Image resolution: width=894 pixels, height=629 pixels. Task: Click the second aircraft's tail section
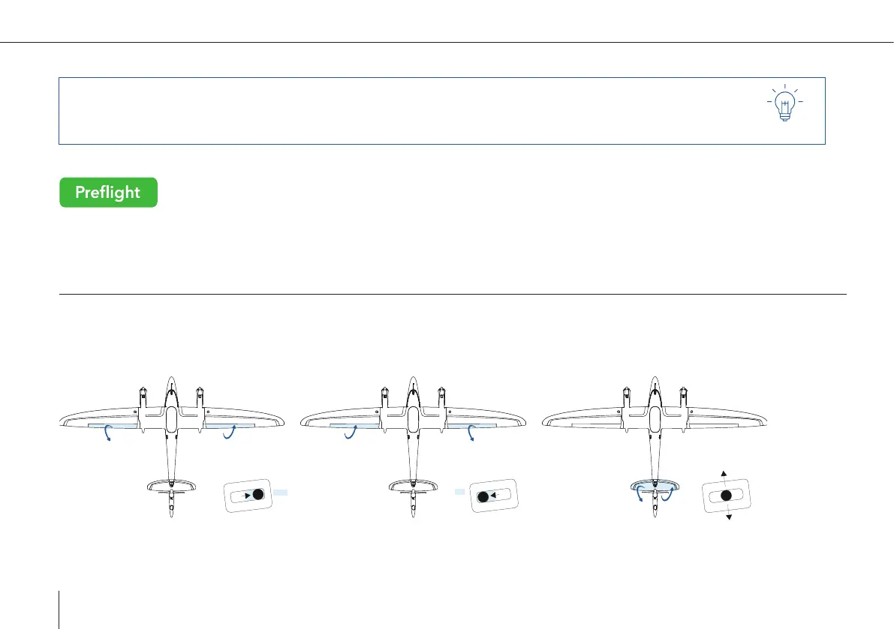[x=414, y=498]
